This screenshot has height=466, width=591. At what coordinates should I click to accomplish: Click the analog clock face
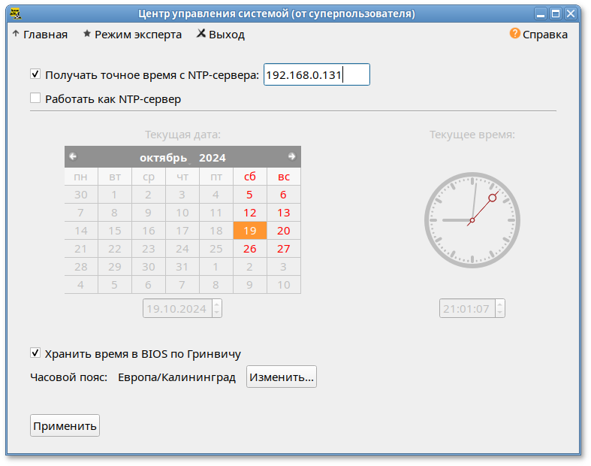[472, 220]
